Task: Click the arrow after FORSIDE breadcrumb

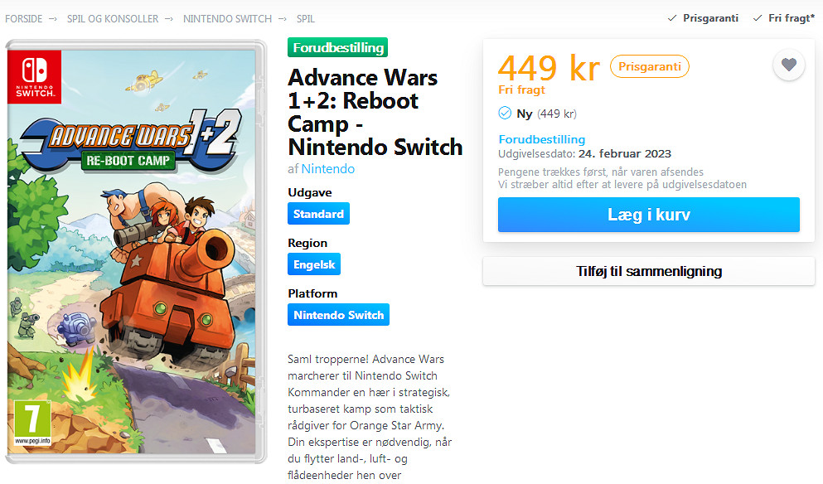Action: point(52,18)
